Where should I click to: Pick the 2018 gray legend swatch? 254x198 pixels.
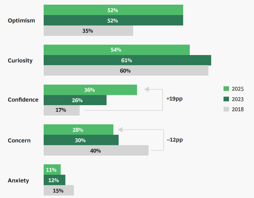pos(226,109)
